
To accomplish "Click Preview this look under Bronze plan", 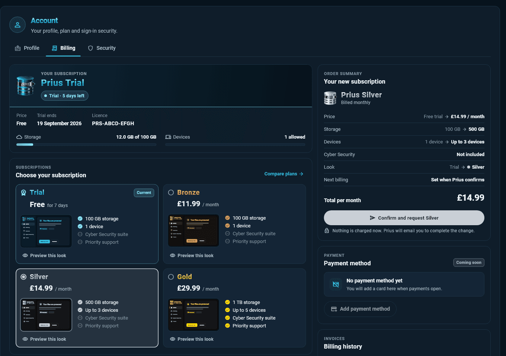I will click(192, 256).
